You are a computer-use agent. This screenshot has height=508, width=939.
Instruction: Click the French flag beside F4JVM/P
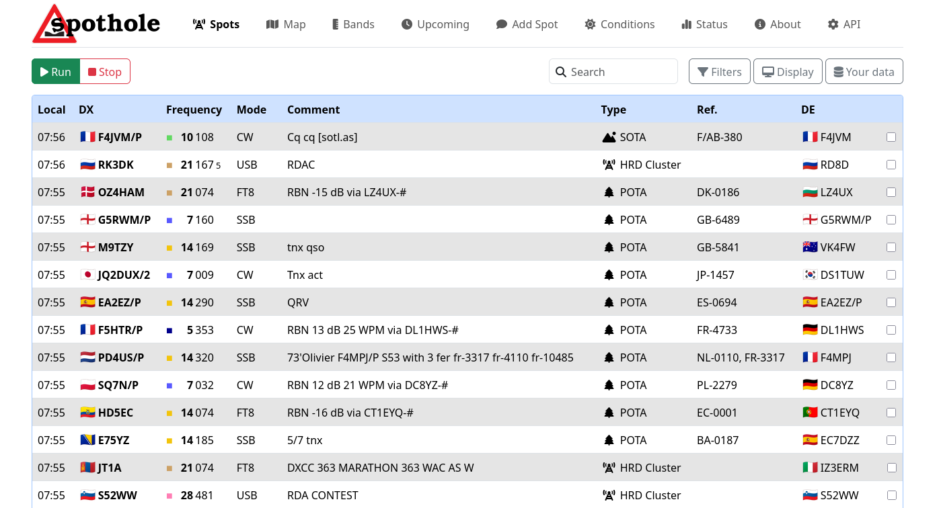tap(87, 137)
